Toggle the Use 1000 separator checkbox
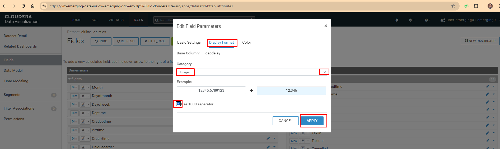The height and width of the screenshot is (149, 500). 179,104
